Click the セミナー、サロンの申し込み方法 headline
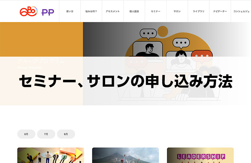 [x=125, y=82]
